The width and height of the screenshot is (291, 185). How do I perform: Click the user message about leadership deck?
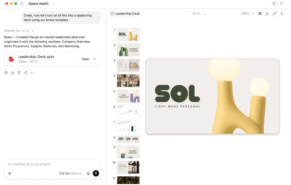62,18
